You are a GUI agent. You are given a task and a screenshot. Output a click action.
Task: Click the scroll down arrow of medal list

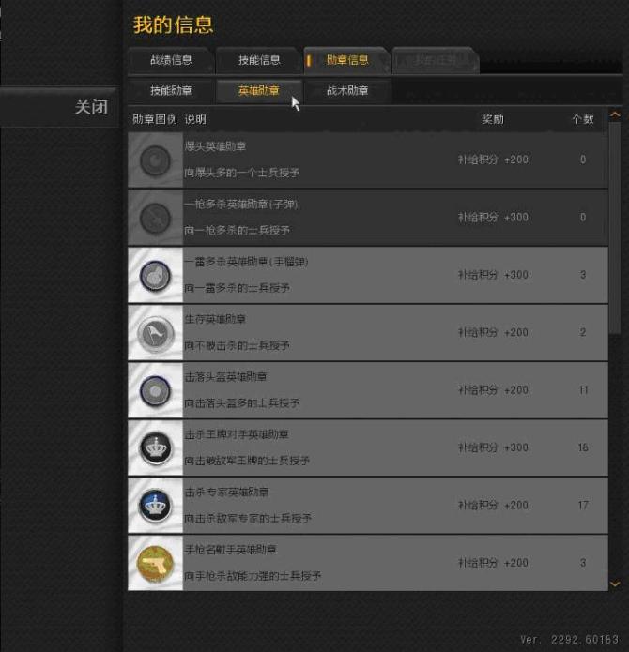(x=615, y=584)
